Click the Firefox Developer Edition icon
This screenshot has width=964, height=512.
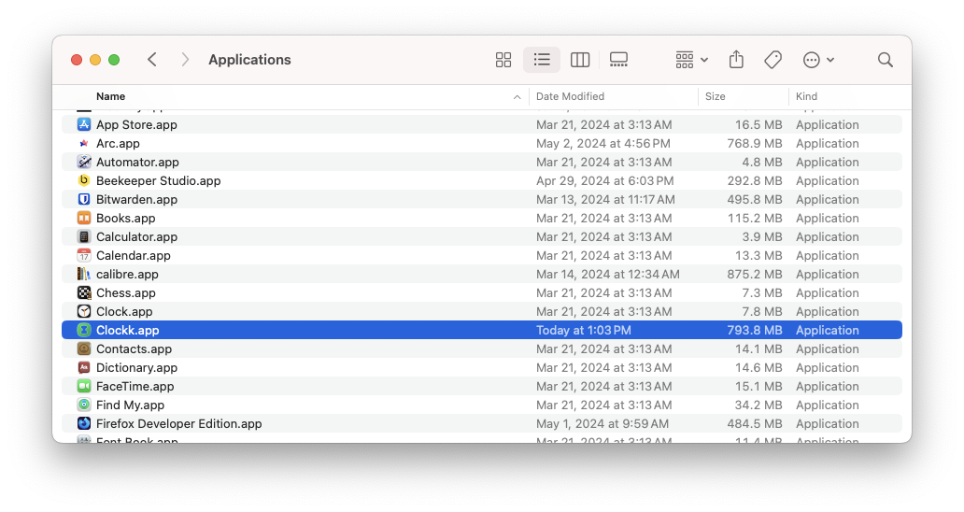(x=84, y=423)
